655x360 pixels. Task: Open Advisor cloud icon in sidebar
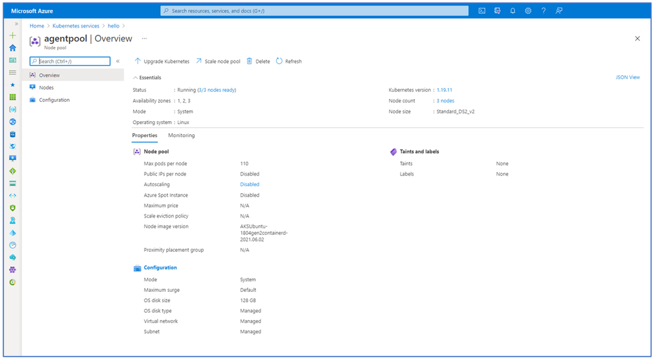(12, 257)
